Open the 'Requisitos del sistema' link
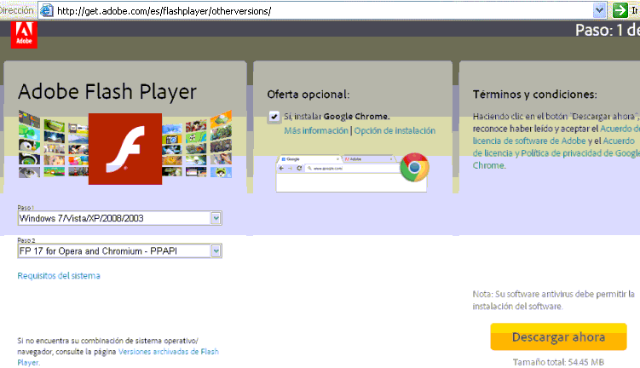The height and width of the screenshot is (368, 640). [59, 276]
